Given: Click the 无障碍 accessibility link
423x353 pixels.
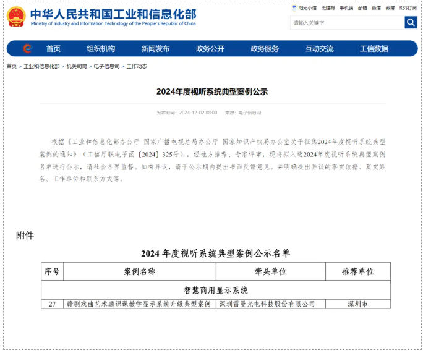Looking at the screenshot, I should pyautogui.click(x=328, y=8).
